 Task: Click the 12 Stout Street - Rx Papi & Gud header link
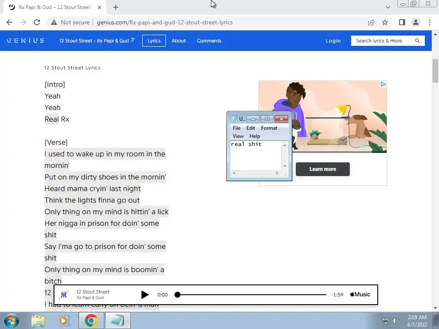pyautogui.click(x=97, y=41)
